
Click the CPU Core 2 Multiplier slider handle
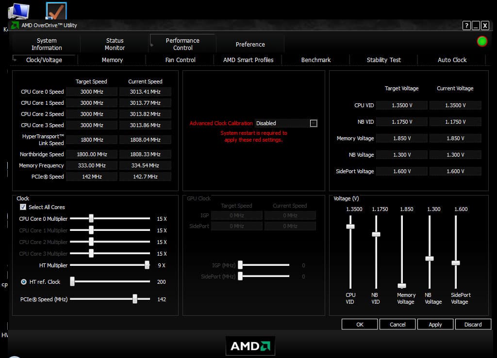point(91,242)
